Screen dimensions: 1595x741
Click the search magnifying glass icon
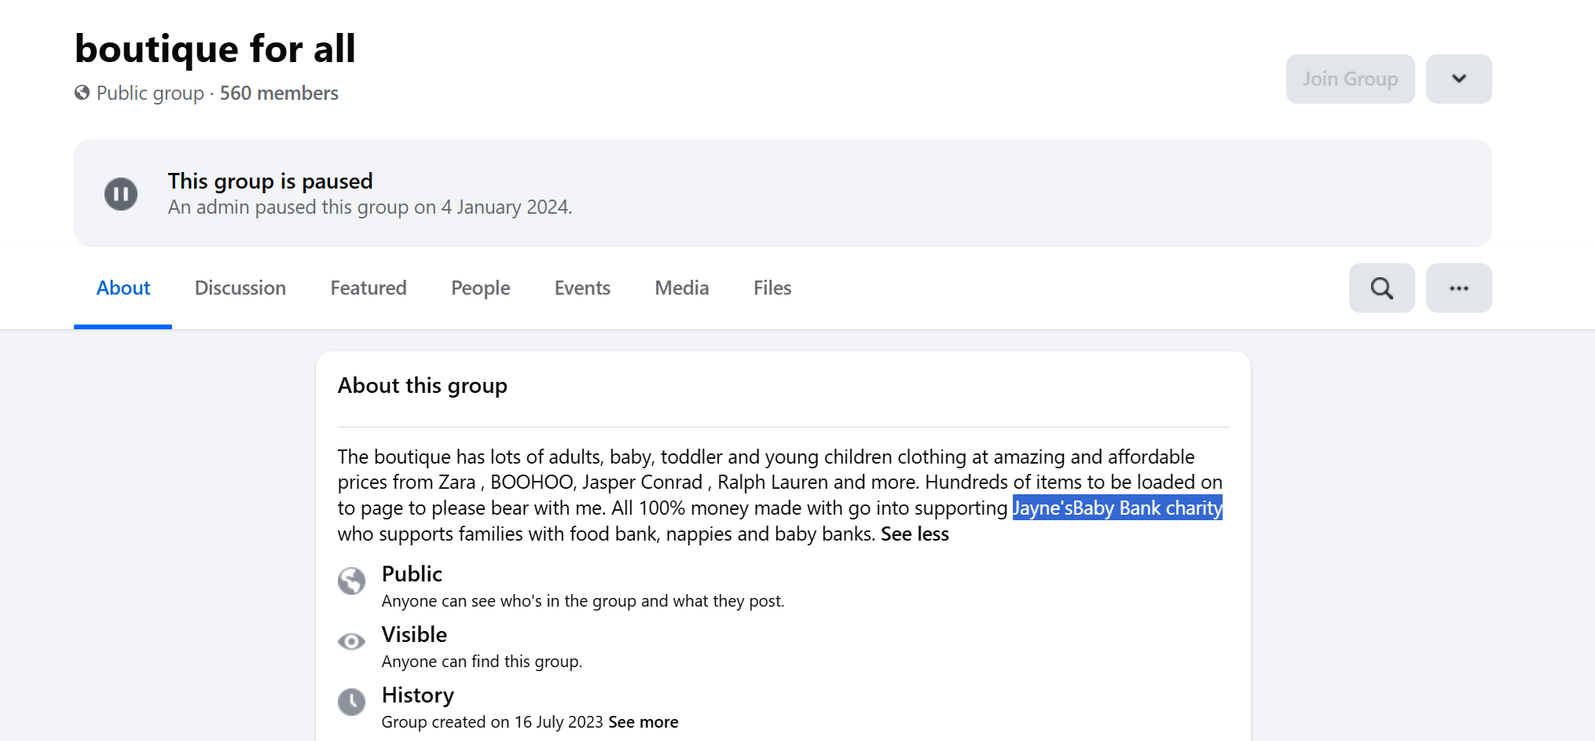point(1381,288)
